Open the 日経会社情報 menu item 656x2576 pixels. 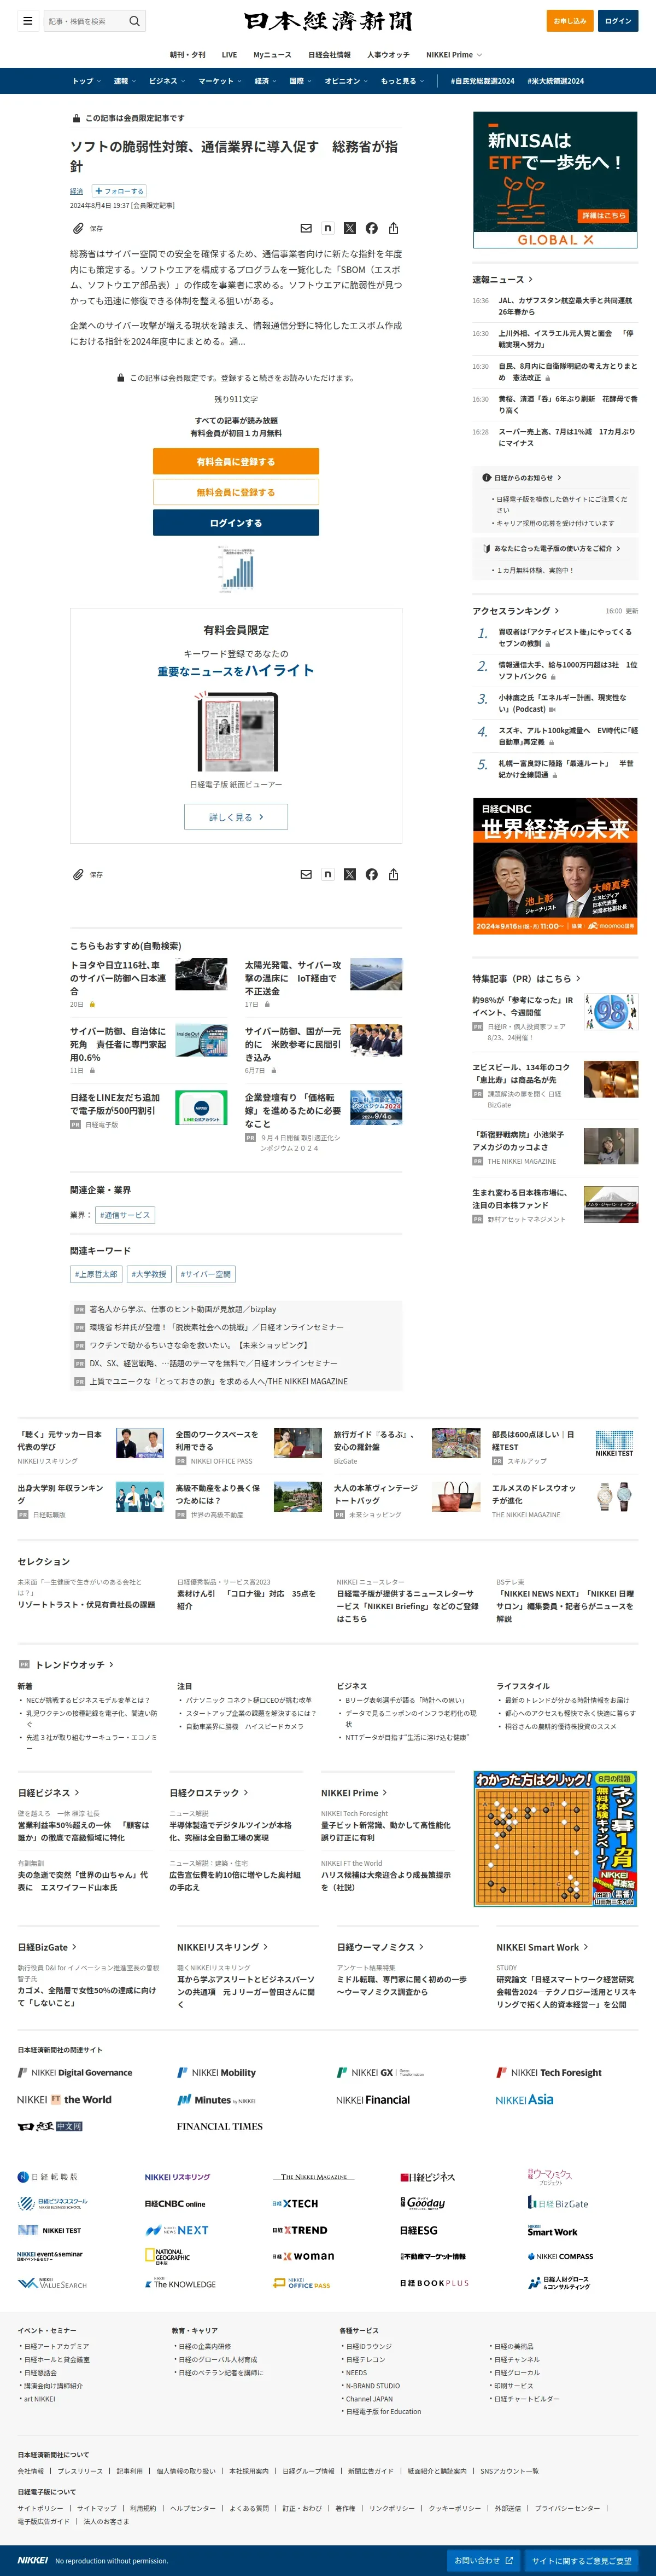point(330,55)
